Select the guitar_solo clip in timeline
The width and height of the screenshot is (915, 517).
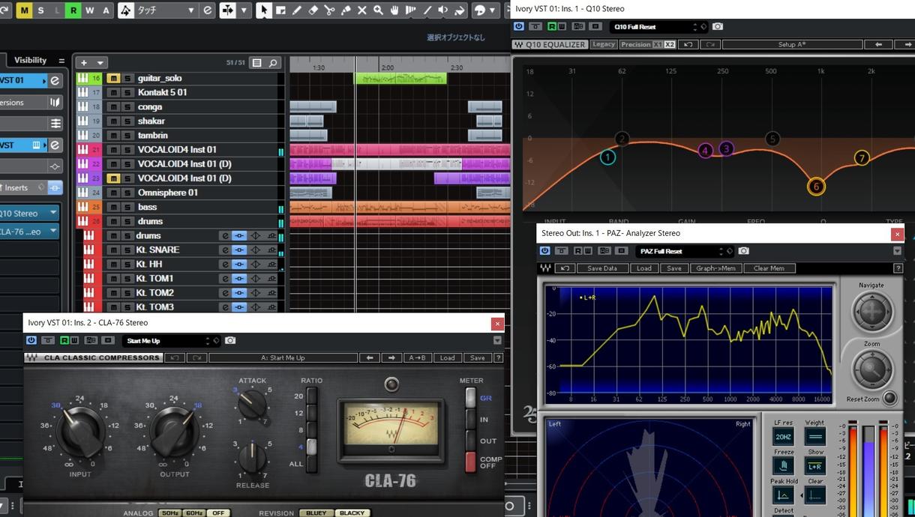point(401,79)
